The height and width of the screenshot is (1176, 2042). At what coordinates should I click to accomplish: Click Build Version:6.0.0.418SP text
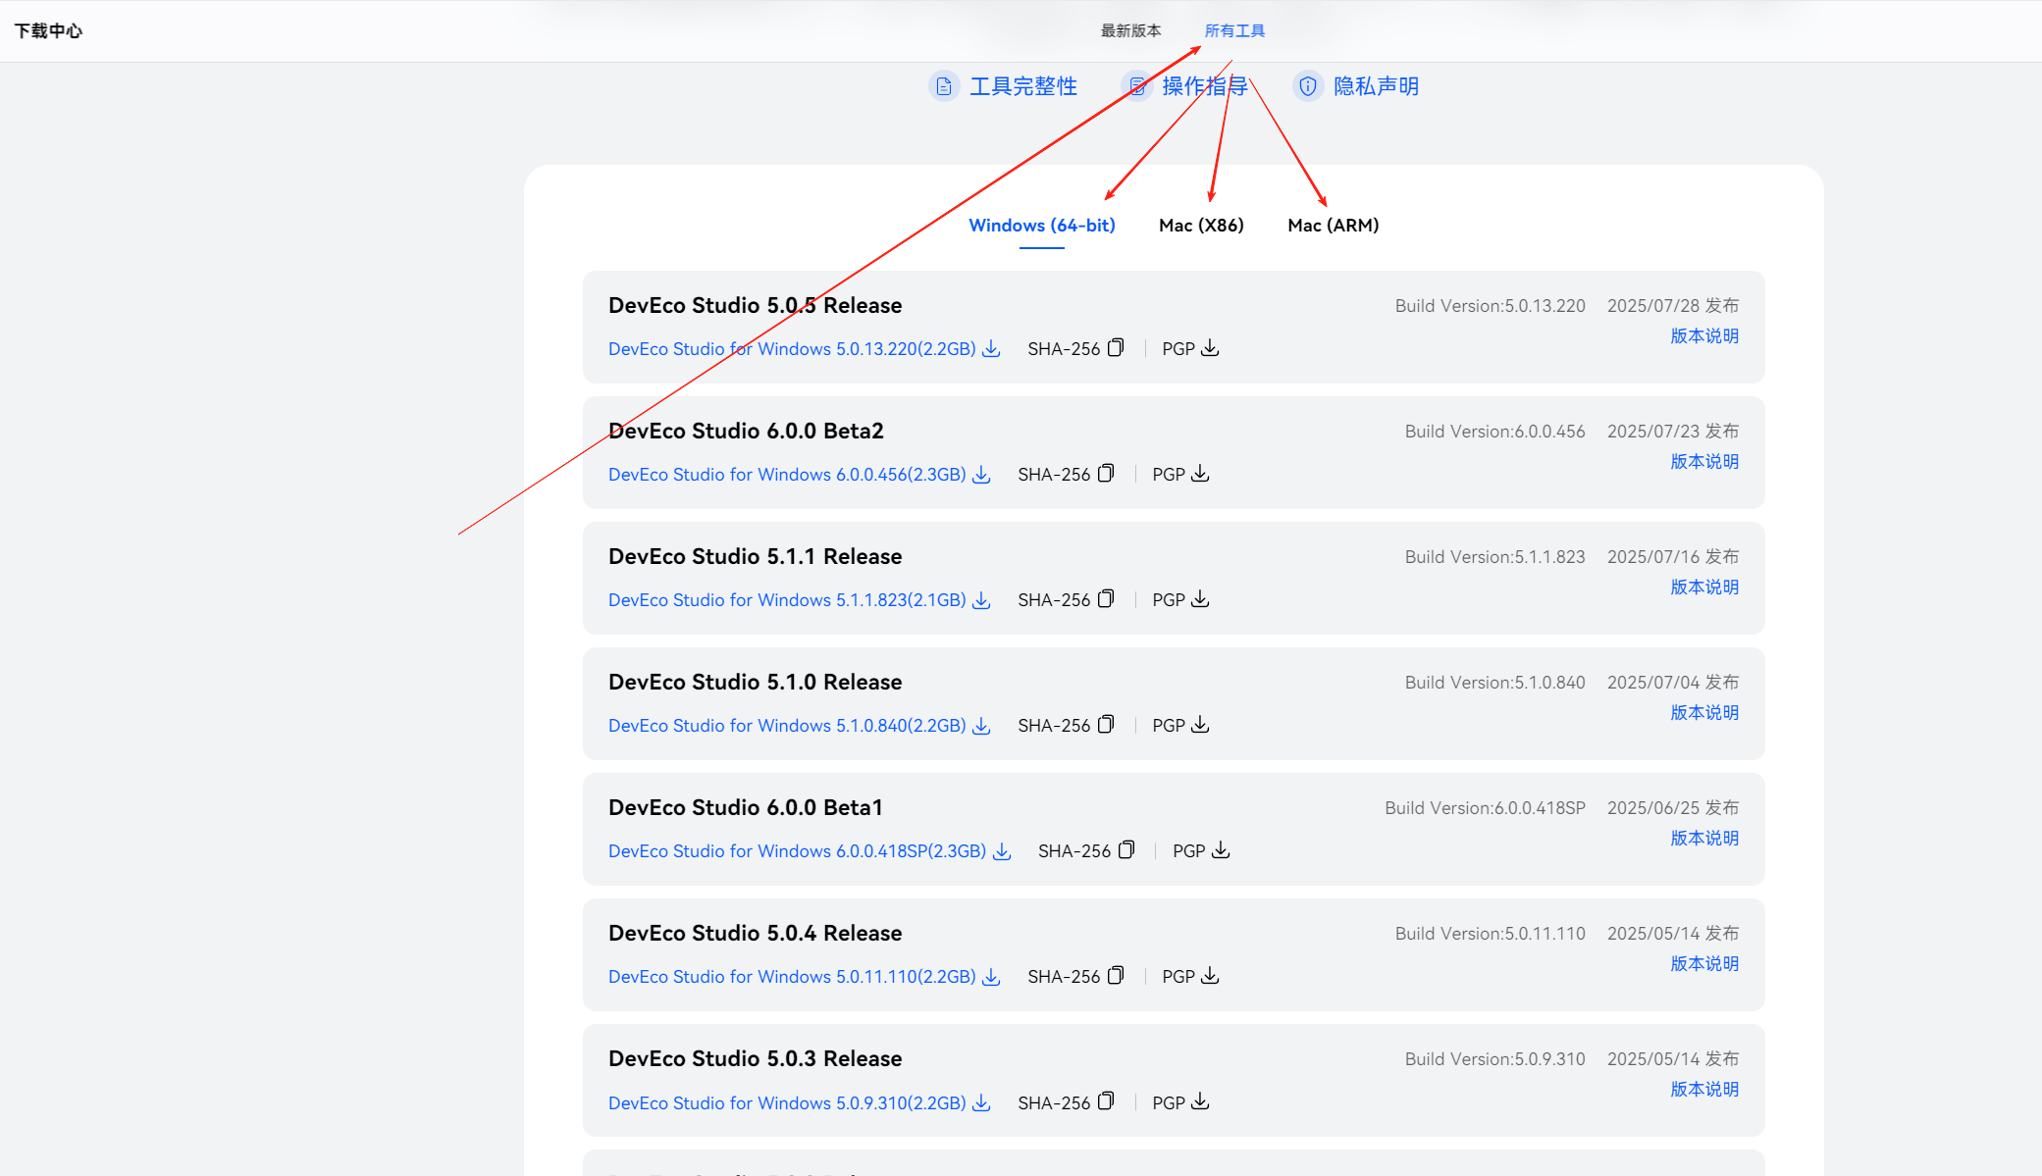pyautogui.click(x=1485, y=807)
